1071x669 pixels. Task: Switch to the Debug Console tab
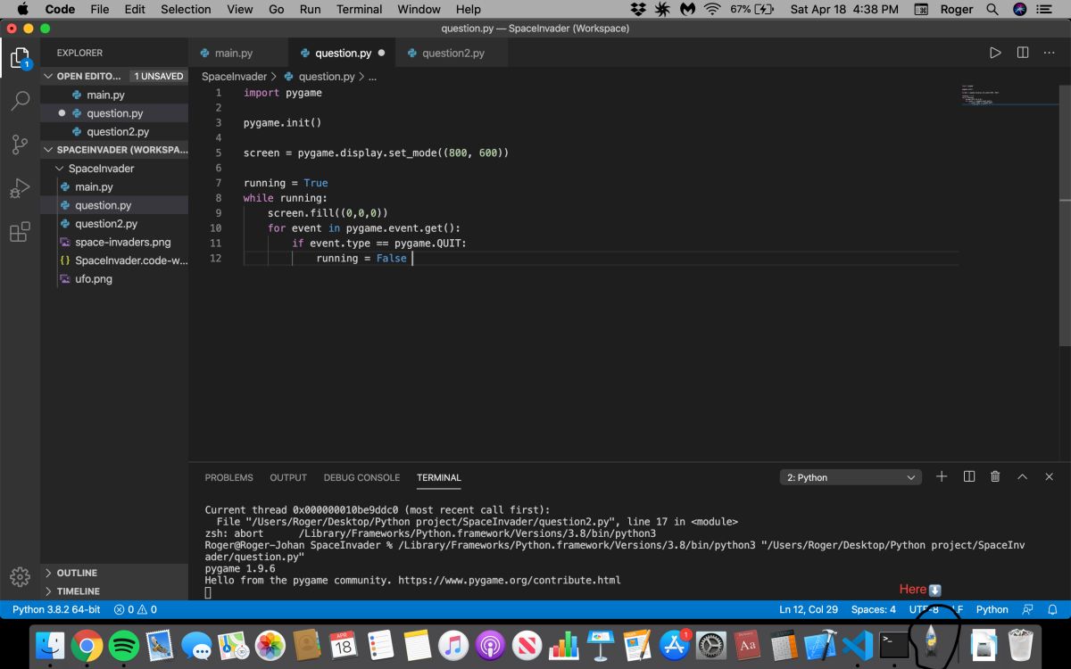361,477
